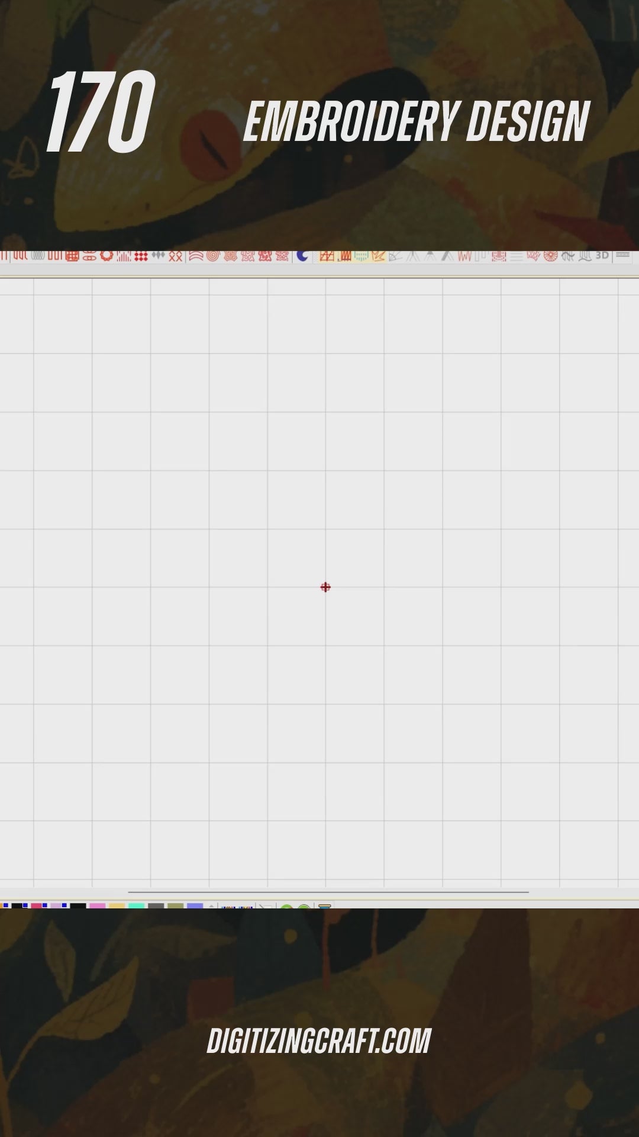Click the 3D stitch effect icon
639x1137 pixels.
coord(602,256)
